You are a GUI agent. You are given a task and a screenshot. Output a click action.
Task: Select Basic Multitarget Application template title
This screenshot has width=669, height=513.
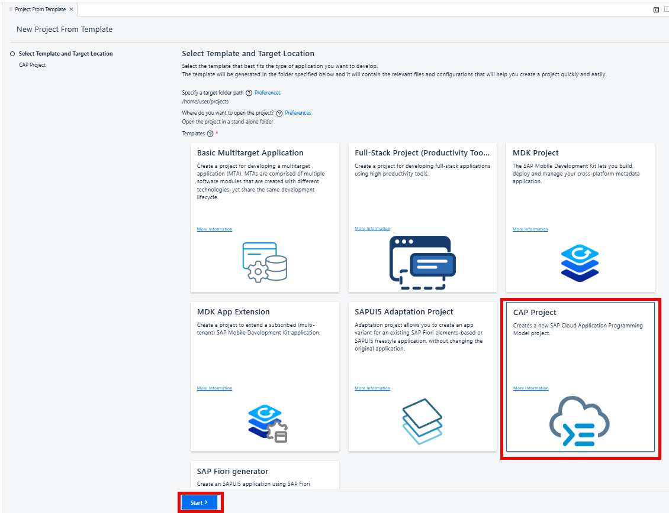point(250,153)
